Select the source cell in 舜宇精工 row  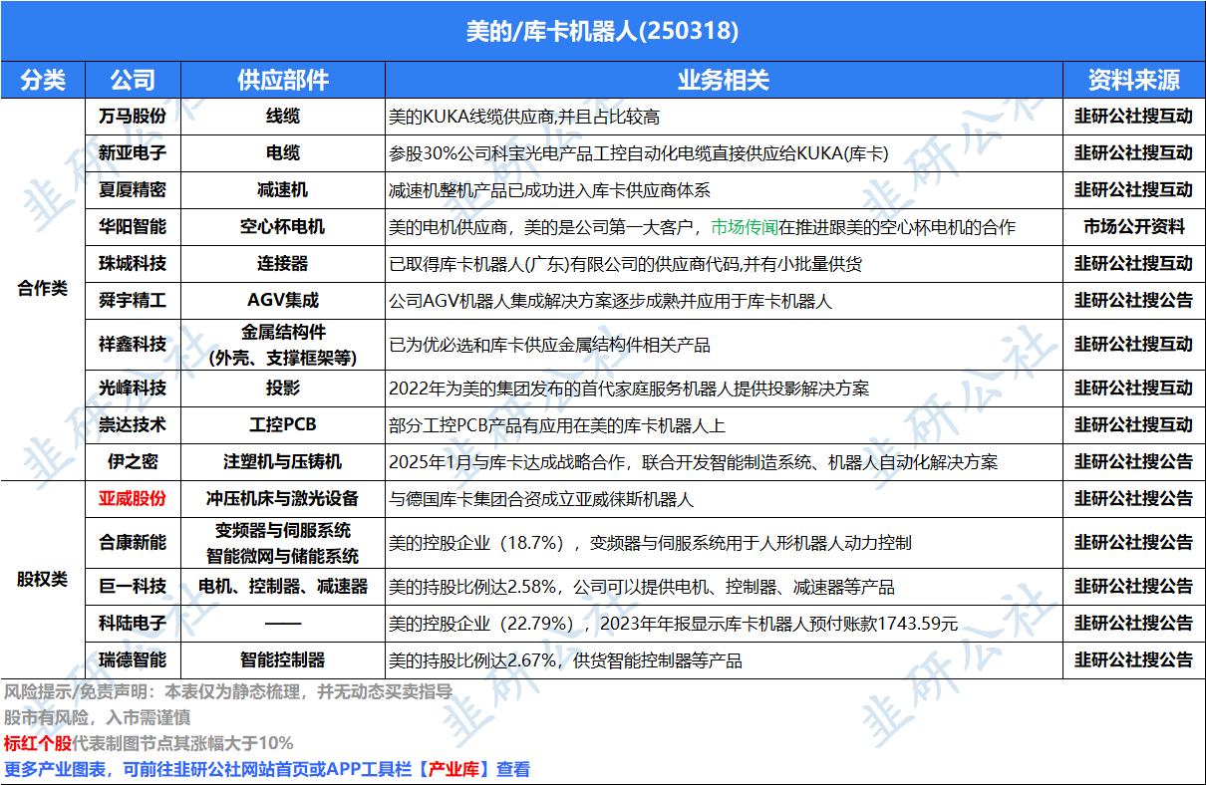(x=1133, y=300)
